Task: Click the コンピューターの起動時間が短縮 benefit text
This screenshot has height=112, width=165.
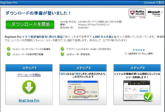Action: (28, 54)
